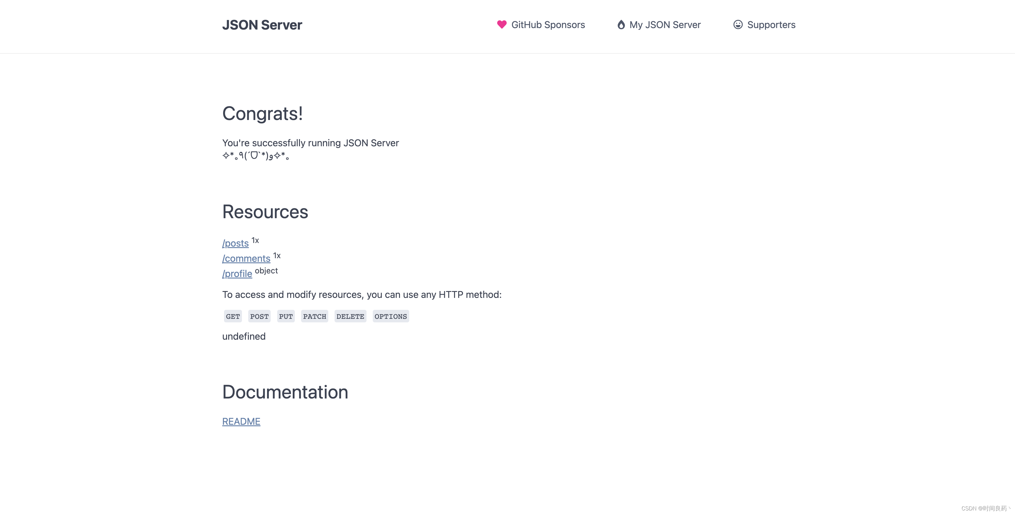This screenshot has height=514, width=1015.
Task: Open the README documentation link
Action: 241,421
